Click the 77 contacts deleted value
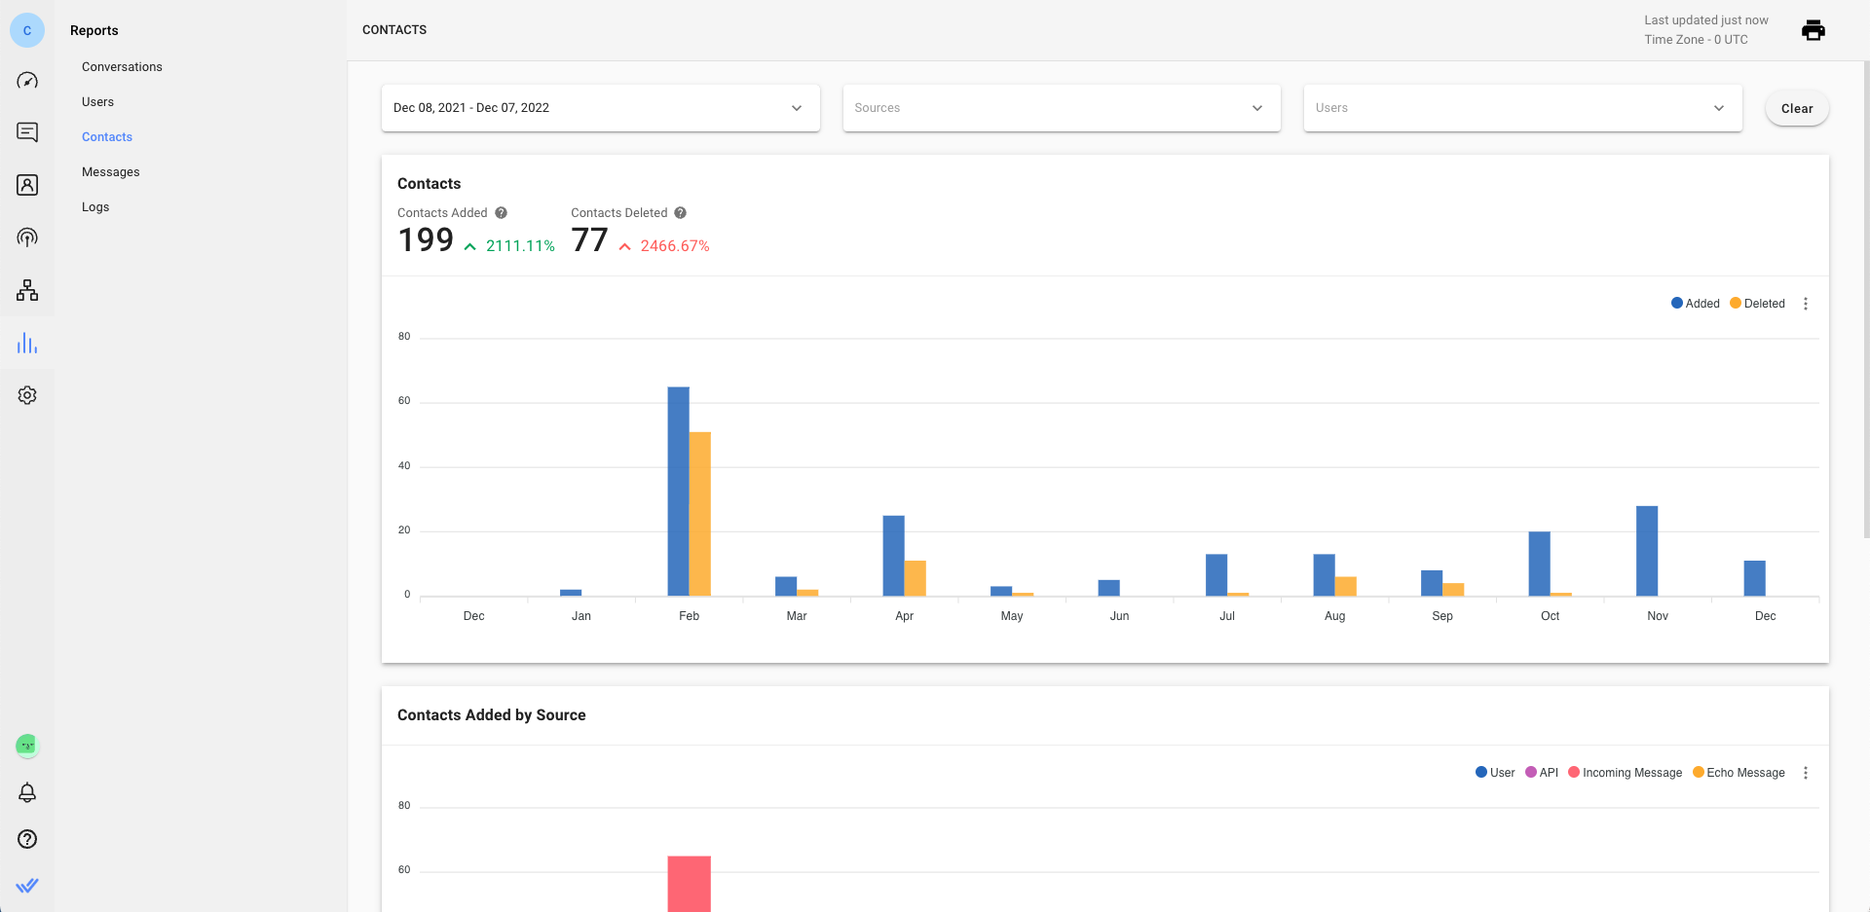The width and height of the screenshot is (1870, 912). pyautogui.click(x=589, y=240)
